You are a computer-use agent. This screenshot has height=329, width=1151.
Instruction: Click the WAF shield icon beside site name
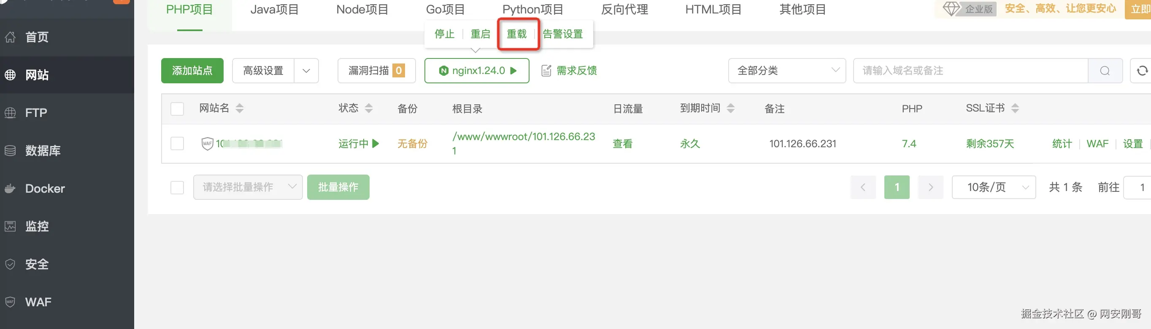click(x=207, y=143)
